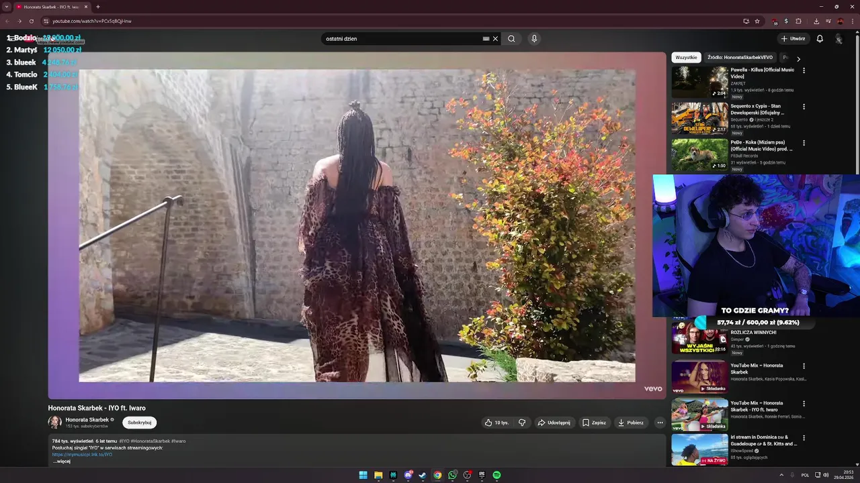Clear the search box text with X

(495, 39)
